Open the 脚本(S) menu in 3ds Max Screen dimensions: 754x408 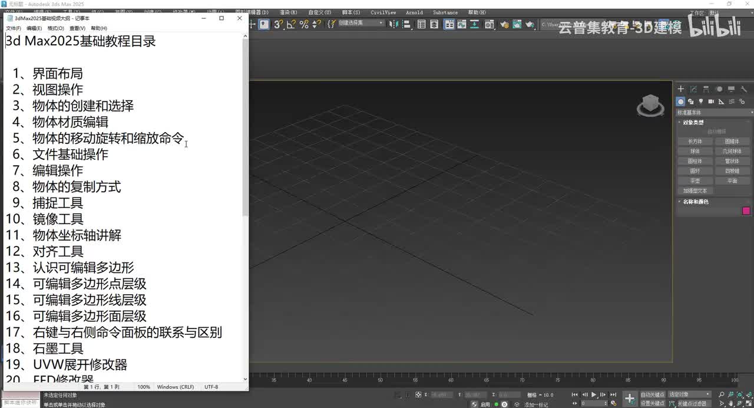click(351, 12)
